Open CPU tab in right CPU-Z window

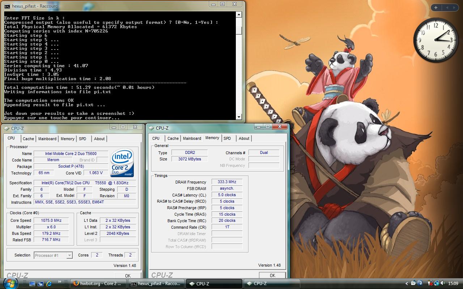point(156,138)
